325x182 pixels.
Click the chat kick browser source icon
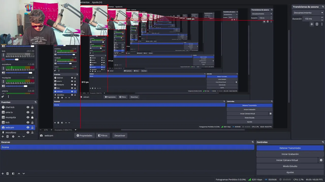click(3, 107)
